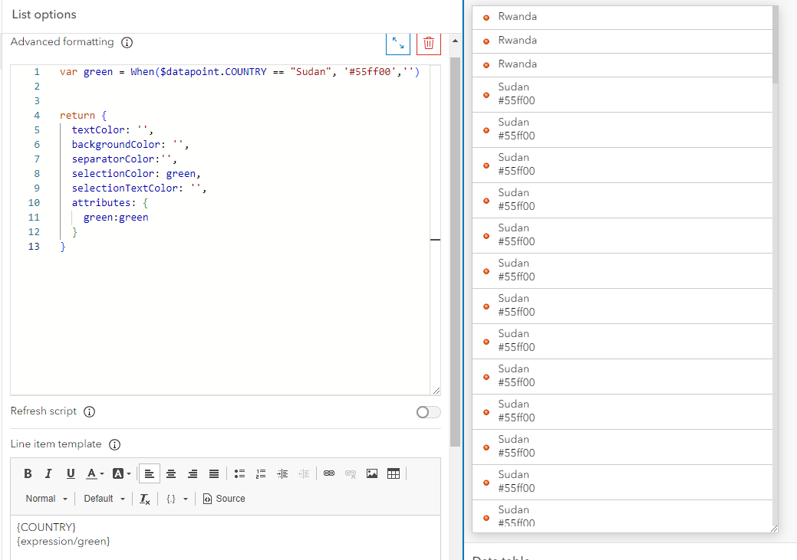This screenshot has height=560, width=797.
Task: Expand the Arcade expression editor
Action: coord(397,43)
